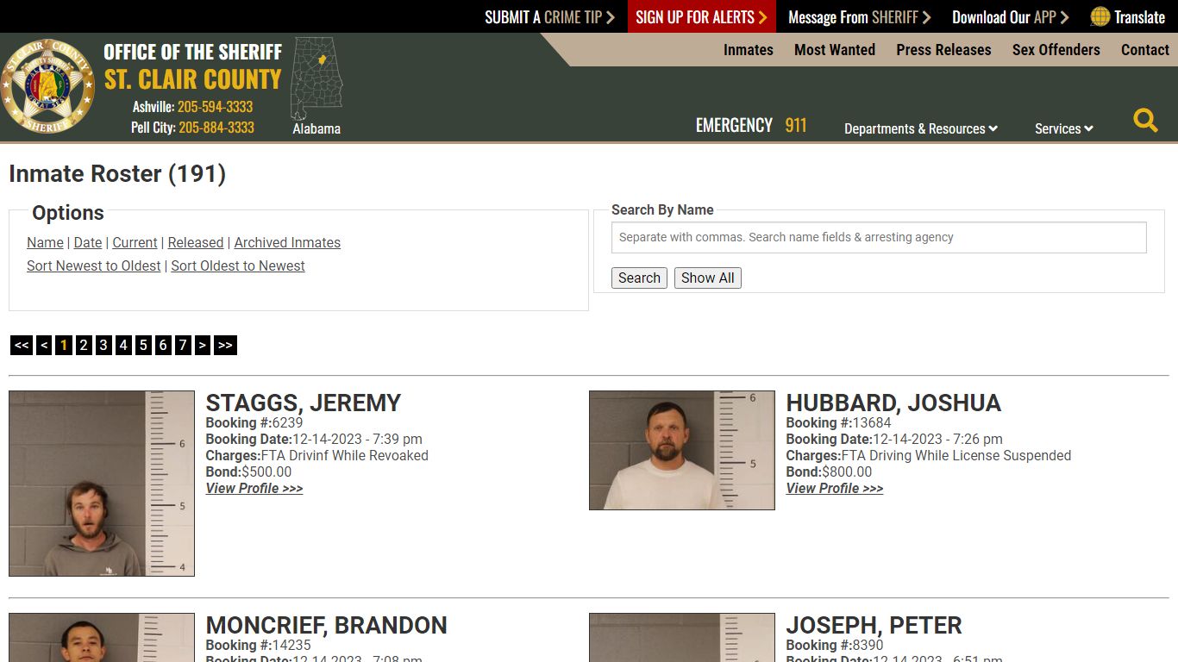Click the Inmate Roster (191) heading
Image resolution: width=1178 pixels, height=662 pixels.
click(x=117, y=174)
